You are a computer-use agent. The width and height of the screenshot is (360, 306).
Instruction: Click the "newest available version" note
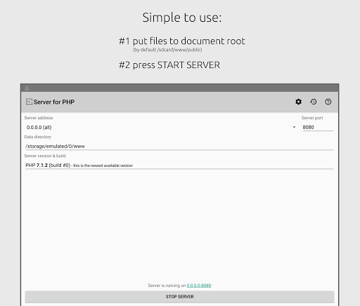point(103,166)
